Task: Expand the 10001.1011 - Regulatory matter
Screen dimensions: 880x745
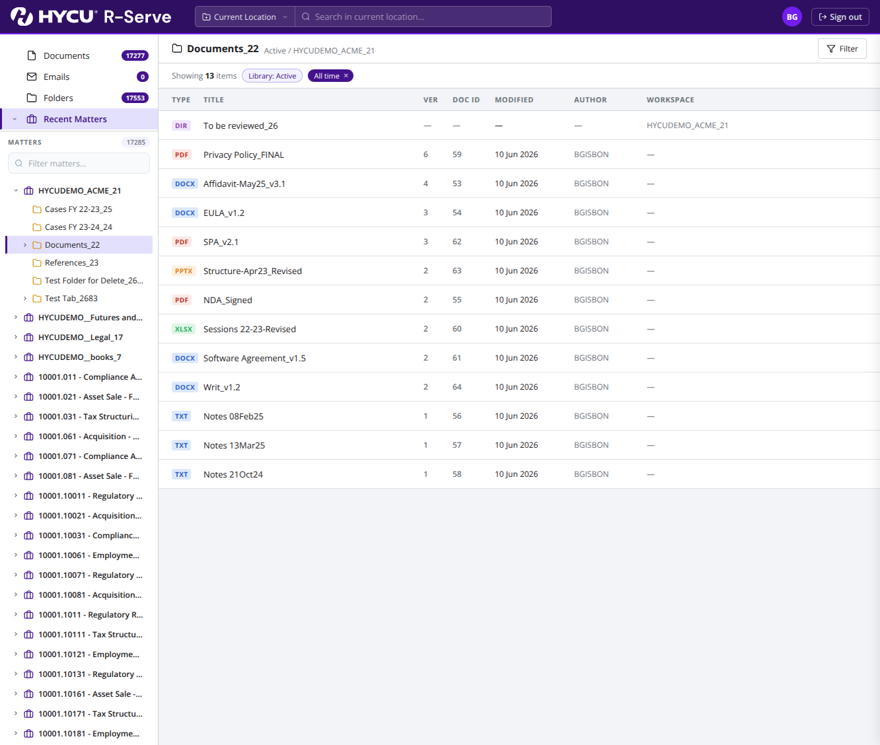Action: point(16,614)
